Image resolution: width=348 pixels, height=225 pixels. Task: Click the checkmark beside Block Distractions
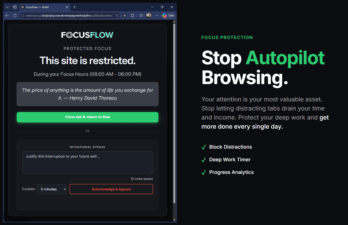[203, 147]
